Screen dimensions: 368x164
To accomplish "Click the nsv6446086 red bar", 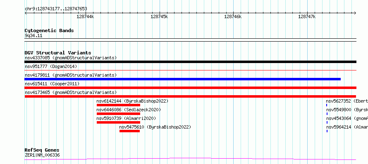I will coord(118,114).
